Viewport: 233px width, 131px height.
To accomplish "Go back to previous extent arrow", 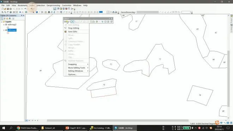I will 20,12.
